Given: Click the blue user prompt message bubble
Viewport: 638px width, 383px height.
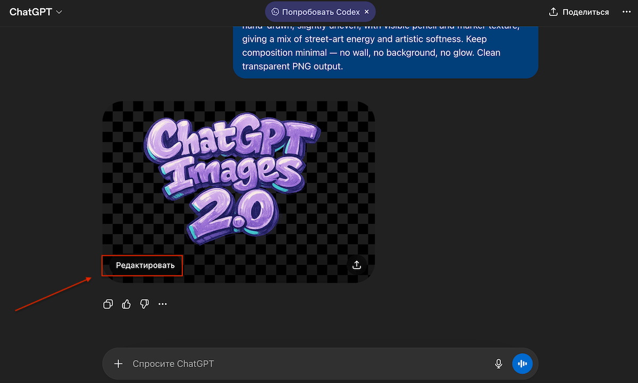Looking at the screenshot, I should (x=385, y=52).
